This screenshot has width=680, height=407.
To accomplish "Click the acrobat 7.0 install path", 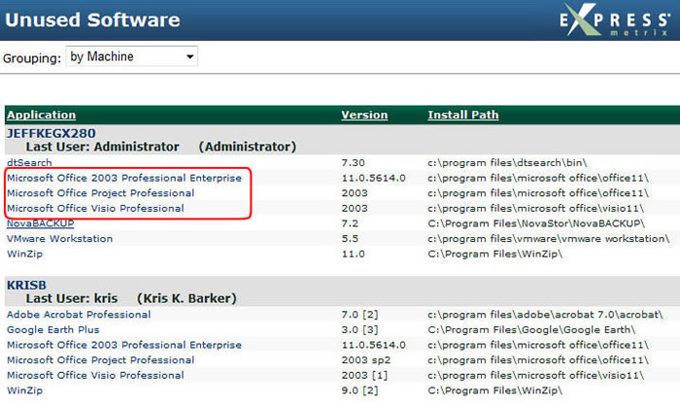I will point(545,315).
